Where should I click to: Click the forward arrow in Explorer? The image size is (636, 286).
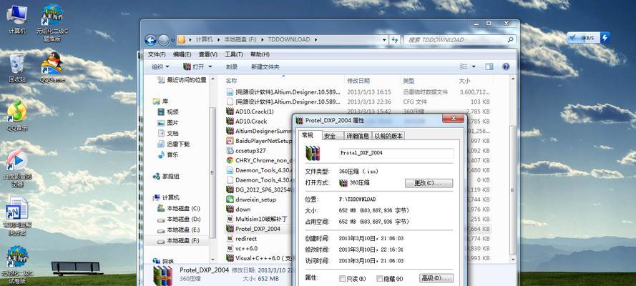(163, 40)
